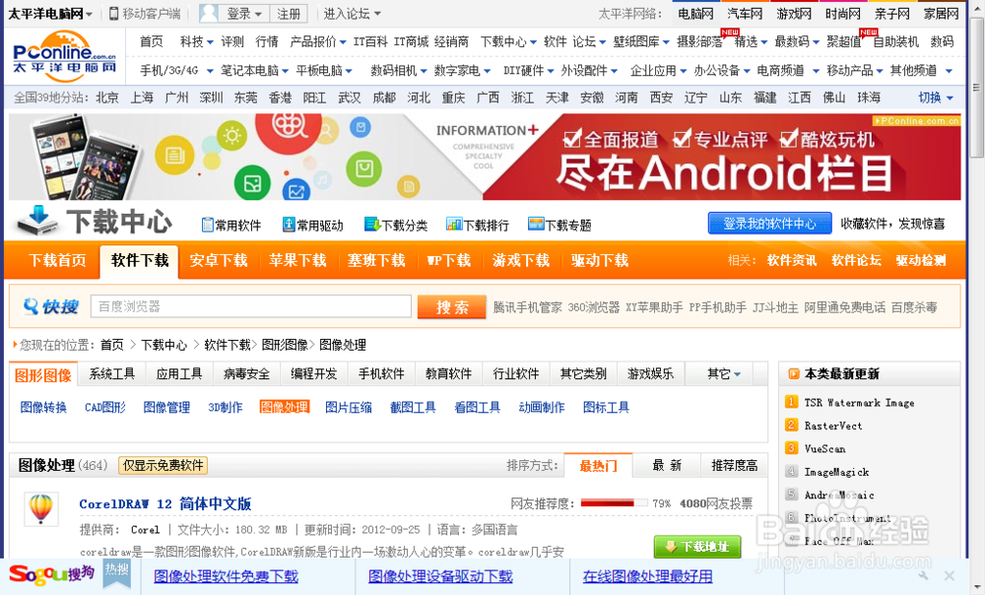Toggle 仅显示免费软件 filter
Viewport: 985px width, 595px height.
point(163,466)
